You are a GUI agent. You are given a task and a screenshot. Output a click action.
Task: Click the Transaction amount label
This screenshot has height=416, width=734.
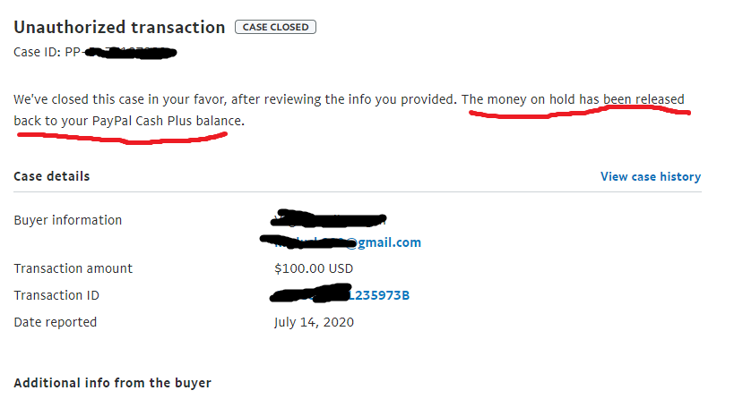(73, 268)
